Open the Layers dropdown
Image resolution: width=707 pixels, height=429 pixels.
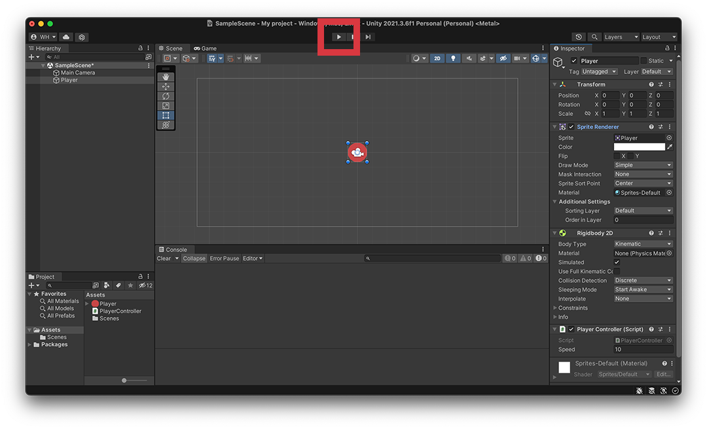click(621, 37)
